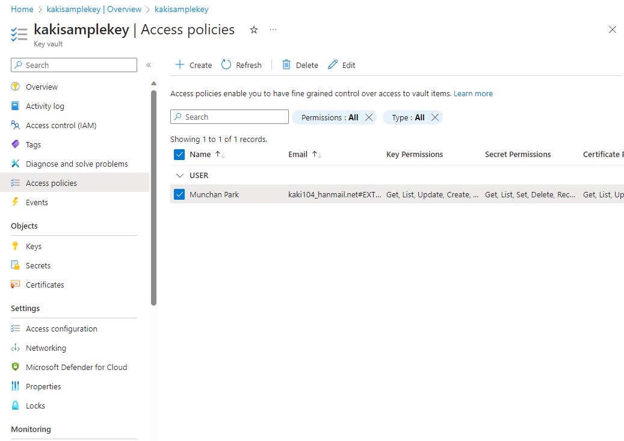This screenshot has width=624, height=441.
Task: Click the Properties bars icon
Action: (x=15, y=386)
